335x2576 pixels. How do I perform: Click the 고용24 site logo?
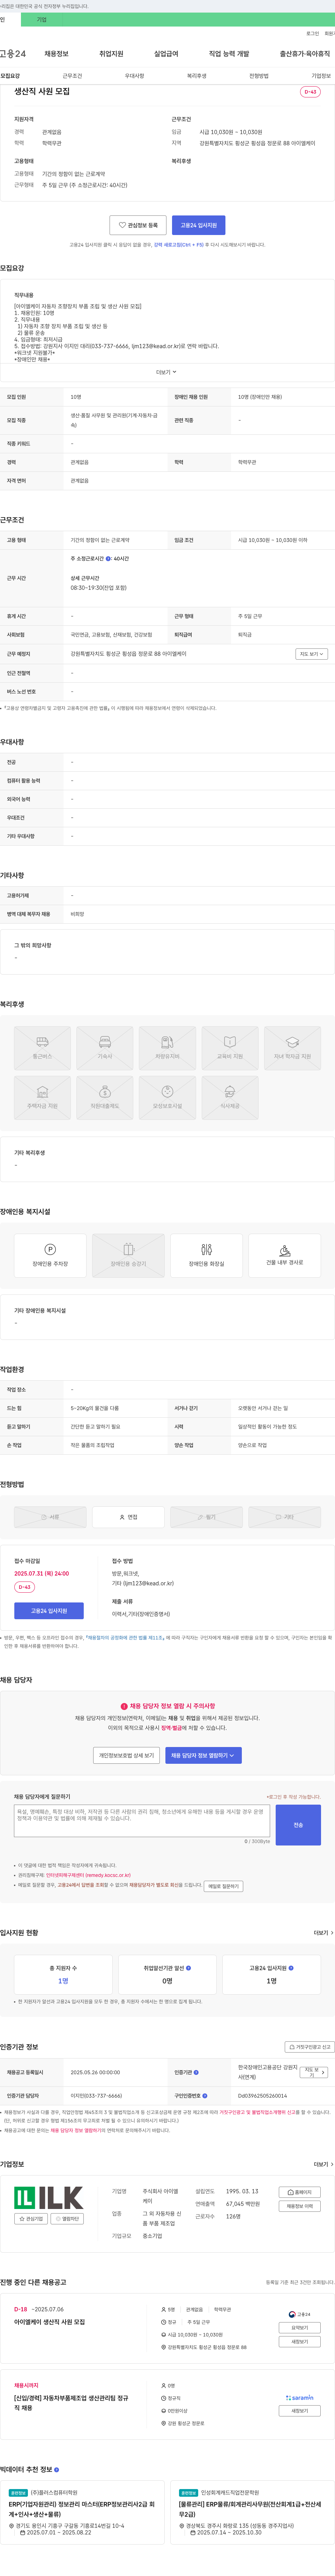(x=13, y=54)
